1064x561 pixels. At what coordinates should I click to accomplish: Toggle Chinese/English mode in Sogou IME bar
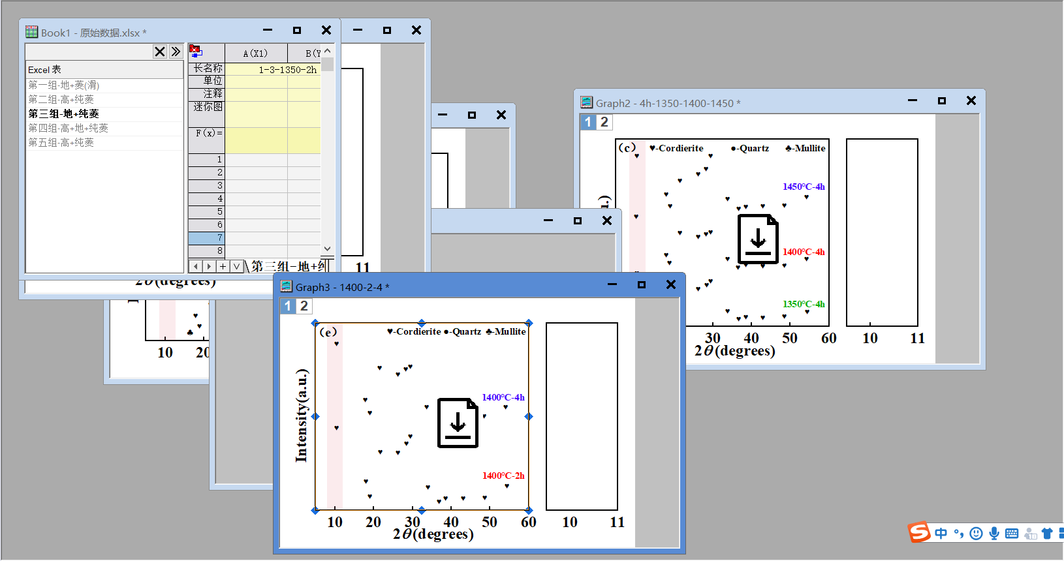pyautogui.click(x=941, y=534)
